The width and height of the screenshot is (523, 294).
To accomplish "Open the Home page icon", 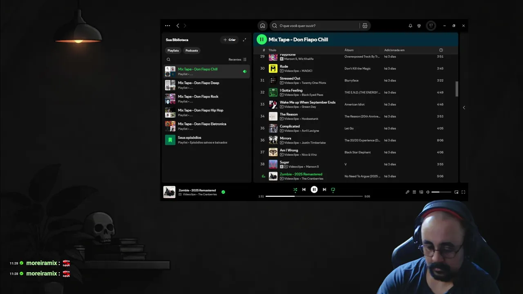I will click(262, 26).
